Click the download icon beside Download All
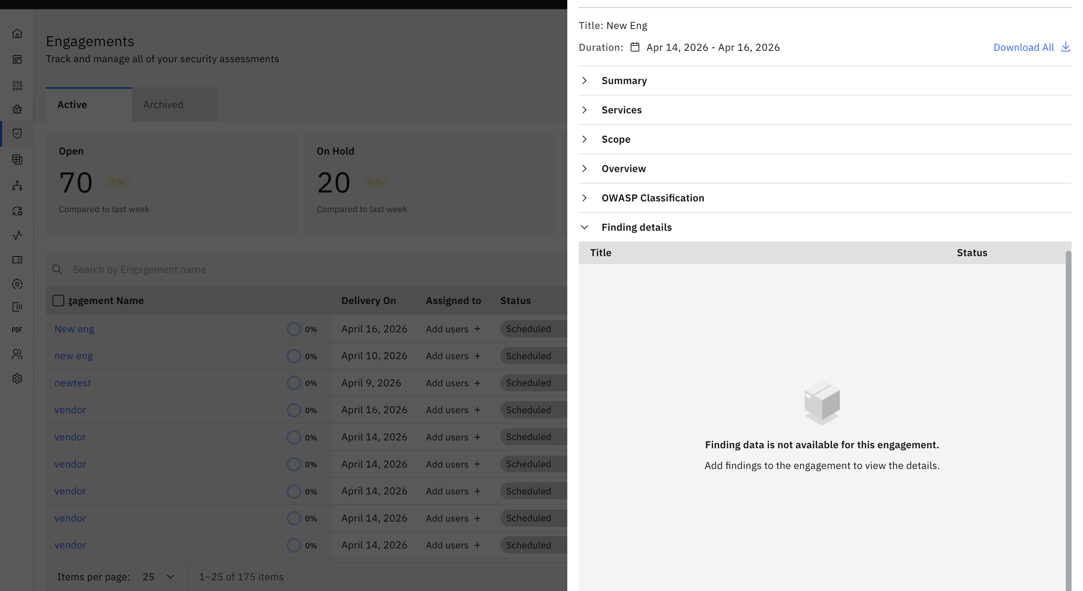The image size is (1083, 591). point(1065,47)
